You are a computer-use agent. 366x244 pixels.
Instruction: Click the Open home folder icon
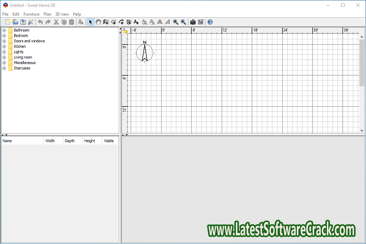(x=15, y=22)
